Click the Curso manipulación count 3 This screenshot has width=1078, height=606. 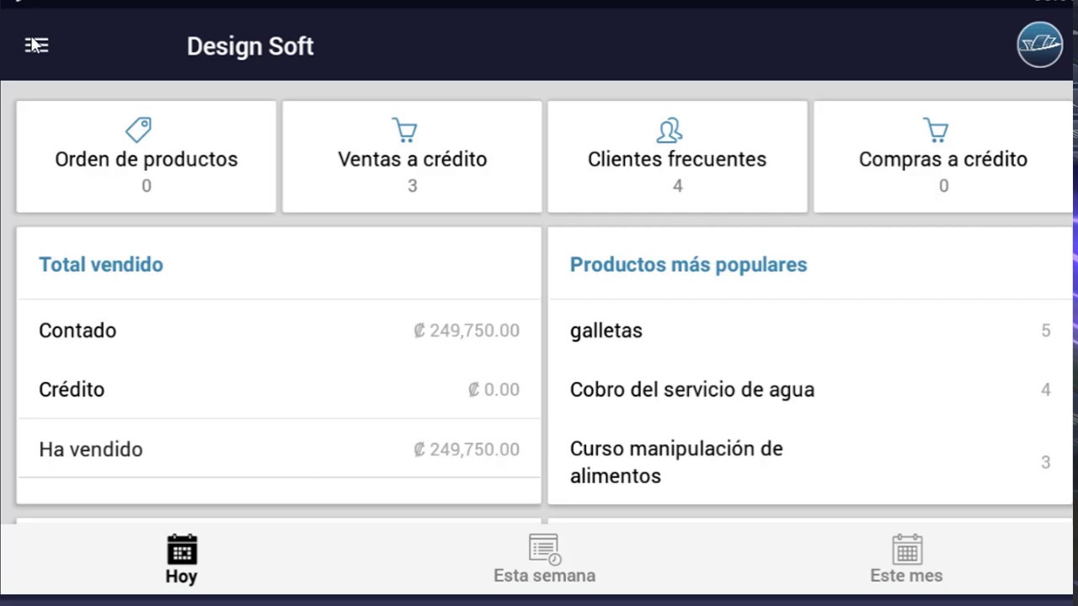[1046, 462]
